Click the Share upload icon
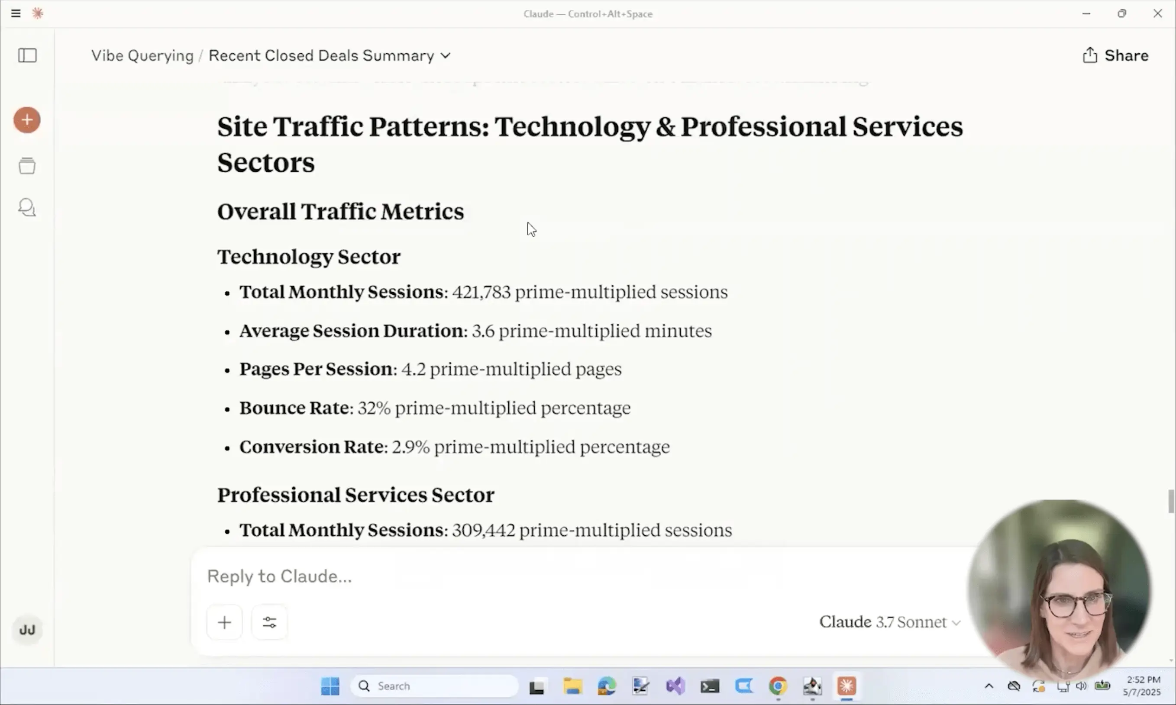Screen dimensions: 1176x705 (x=1089, y=55)
